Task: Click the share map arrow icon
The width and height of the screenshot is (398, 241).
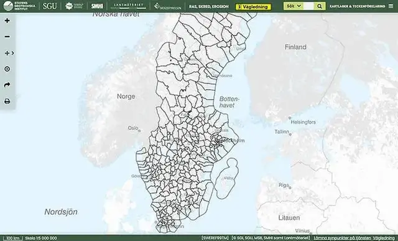Action: (7, 85)
